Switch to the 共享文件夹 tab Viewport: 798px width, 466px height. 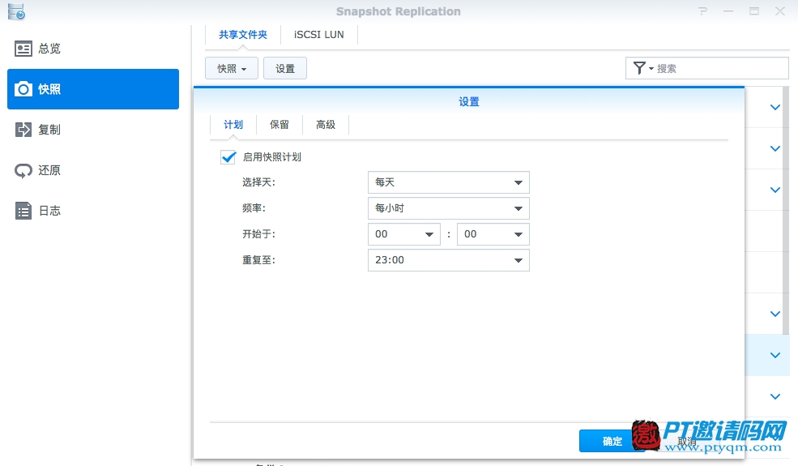243,35
